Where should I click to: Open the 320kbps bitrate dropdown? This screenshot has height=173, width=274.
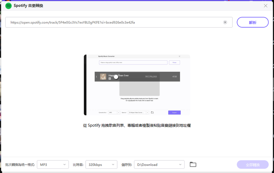click(101, 165)
